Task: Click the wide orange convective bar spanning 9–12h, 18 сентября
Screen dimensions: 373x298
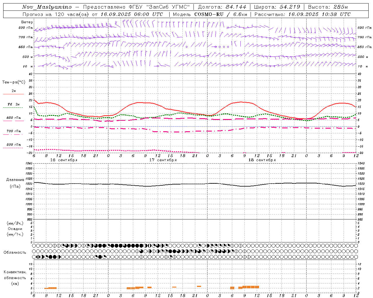Action: (x=251, y=287)
